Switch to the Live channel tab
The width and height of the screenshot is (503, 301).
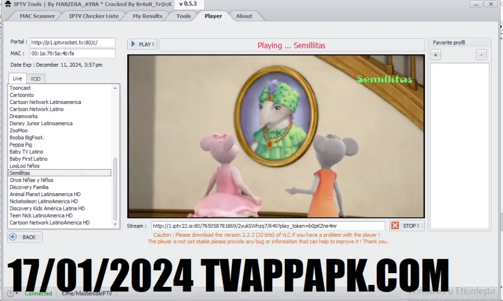pos(17,78)
